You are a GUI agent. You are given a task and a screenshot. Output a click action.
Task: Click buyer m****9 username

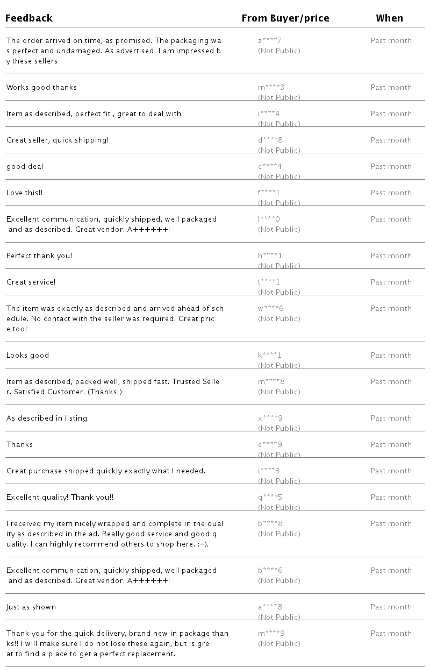271,634
